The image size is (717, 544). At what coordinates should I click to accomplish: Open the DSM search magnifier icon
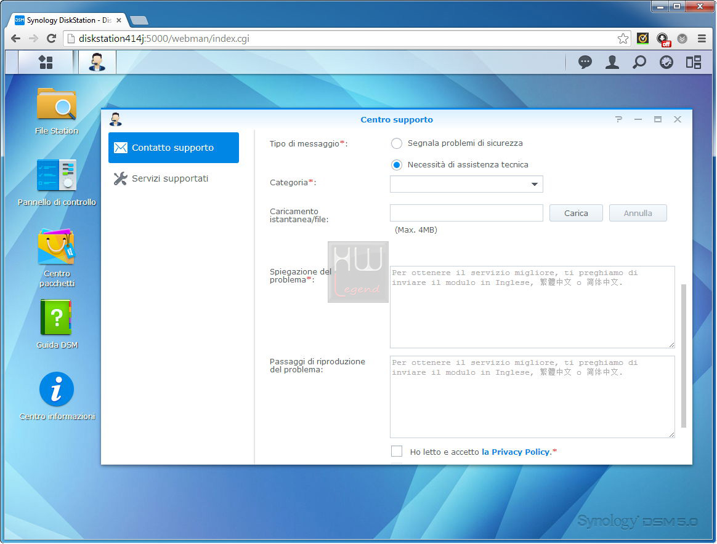pos(639,62)
